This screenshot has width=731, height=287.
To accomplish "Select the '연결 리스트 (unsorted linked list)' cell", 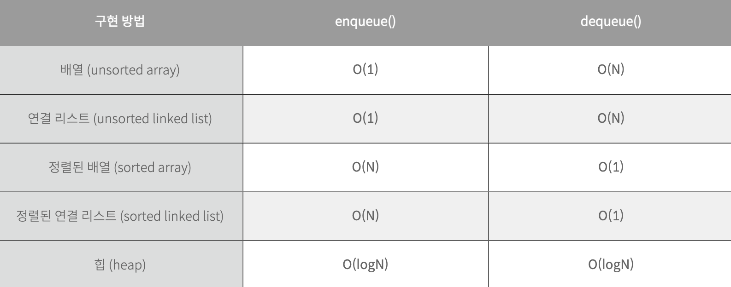I will click(121, 119).
